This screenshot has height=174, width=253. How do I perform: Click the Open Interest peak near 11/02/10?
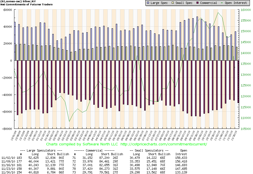218,13
